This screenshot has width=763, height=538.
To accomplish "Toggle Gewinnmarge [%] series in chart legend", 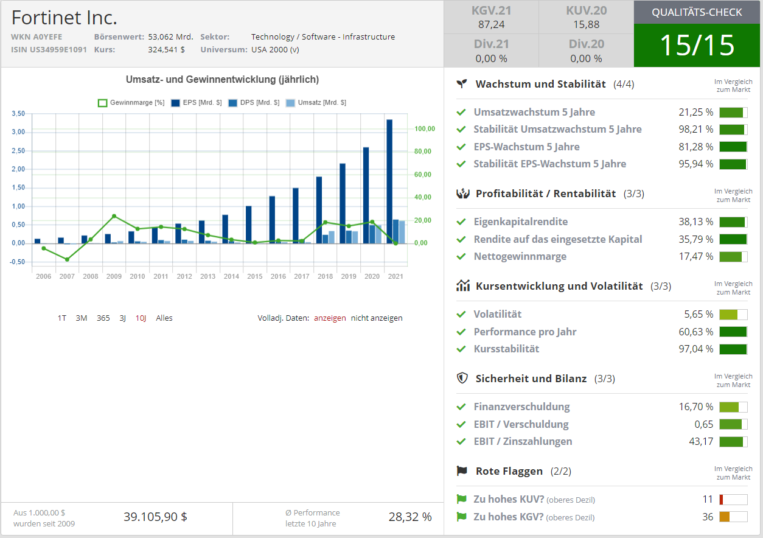I will tap(131, 103).
